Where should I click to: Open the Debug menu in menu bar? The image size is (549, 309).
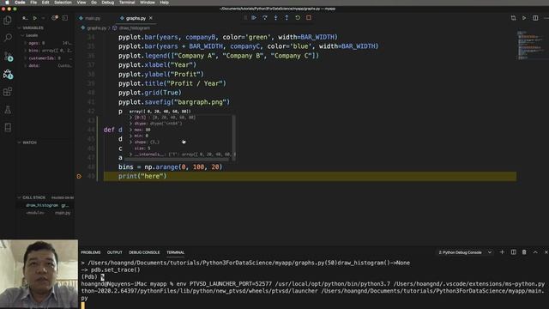click(107, 3)
